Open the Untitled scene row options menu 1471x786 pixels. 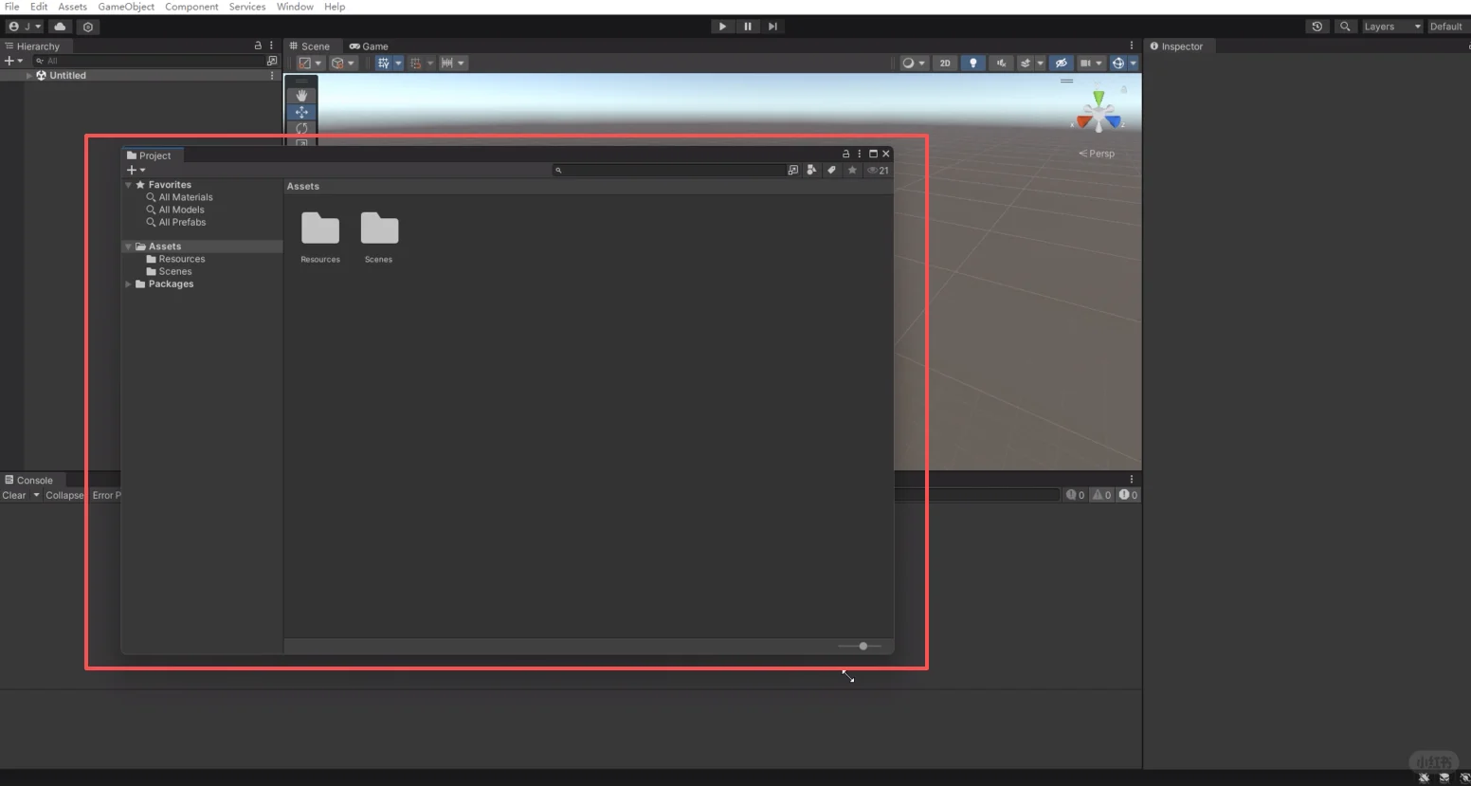272,76
